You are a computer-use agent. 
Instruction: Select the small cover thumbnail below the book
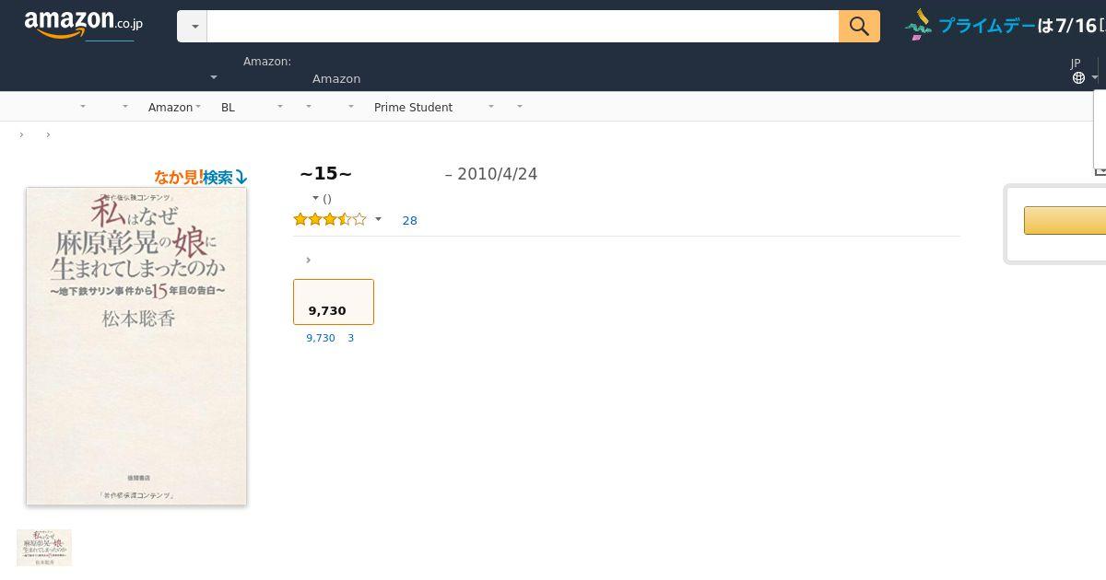pos(44,548)
